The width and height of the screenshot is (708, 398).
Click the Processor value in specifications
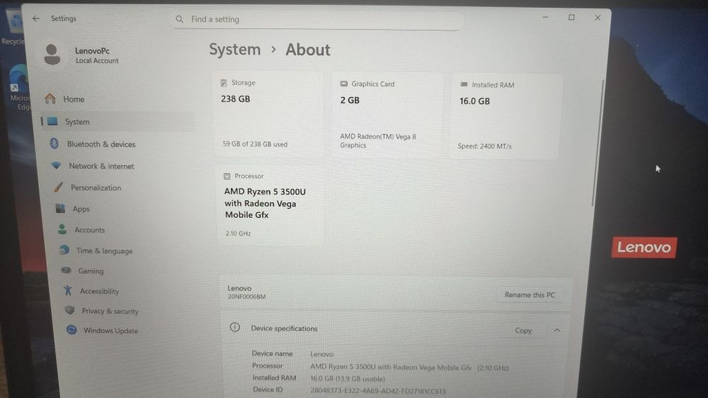(x=409, y=367)
